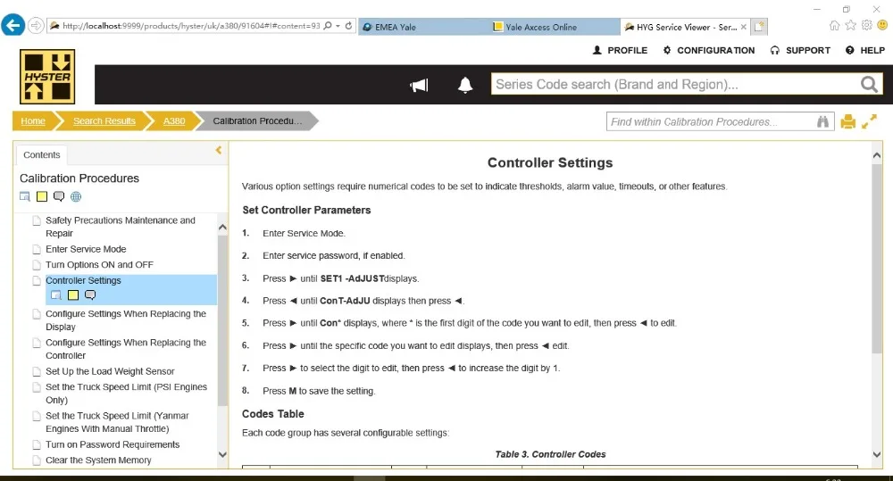Click the Hyster logo
893x481 pixels.
tap(47, 76)
